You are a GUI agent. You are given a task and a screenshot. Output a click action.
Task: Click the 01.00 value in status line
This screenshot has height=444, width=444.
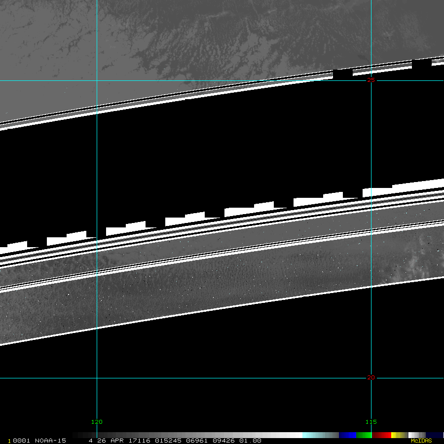(x=250, y=441)
